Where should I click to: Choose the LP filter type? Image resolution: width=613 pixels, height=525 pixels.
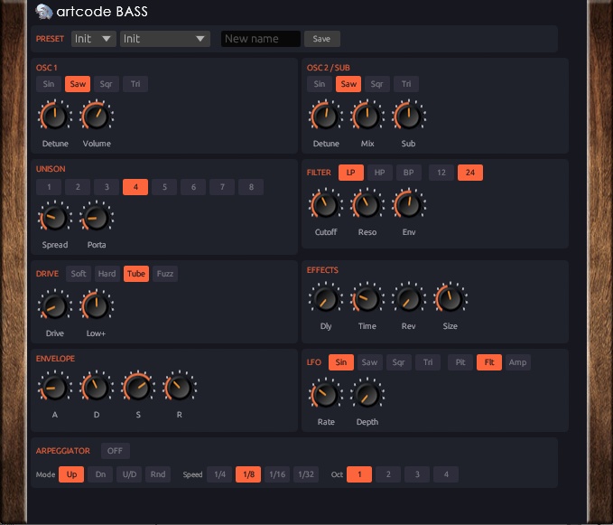(x=351, y=173)
